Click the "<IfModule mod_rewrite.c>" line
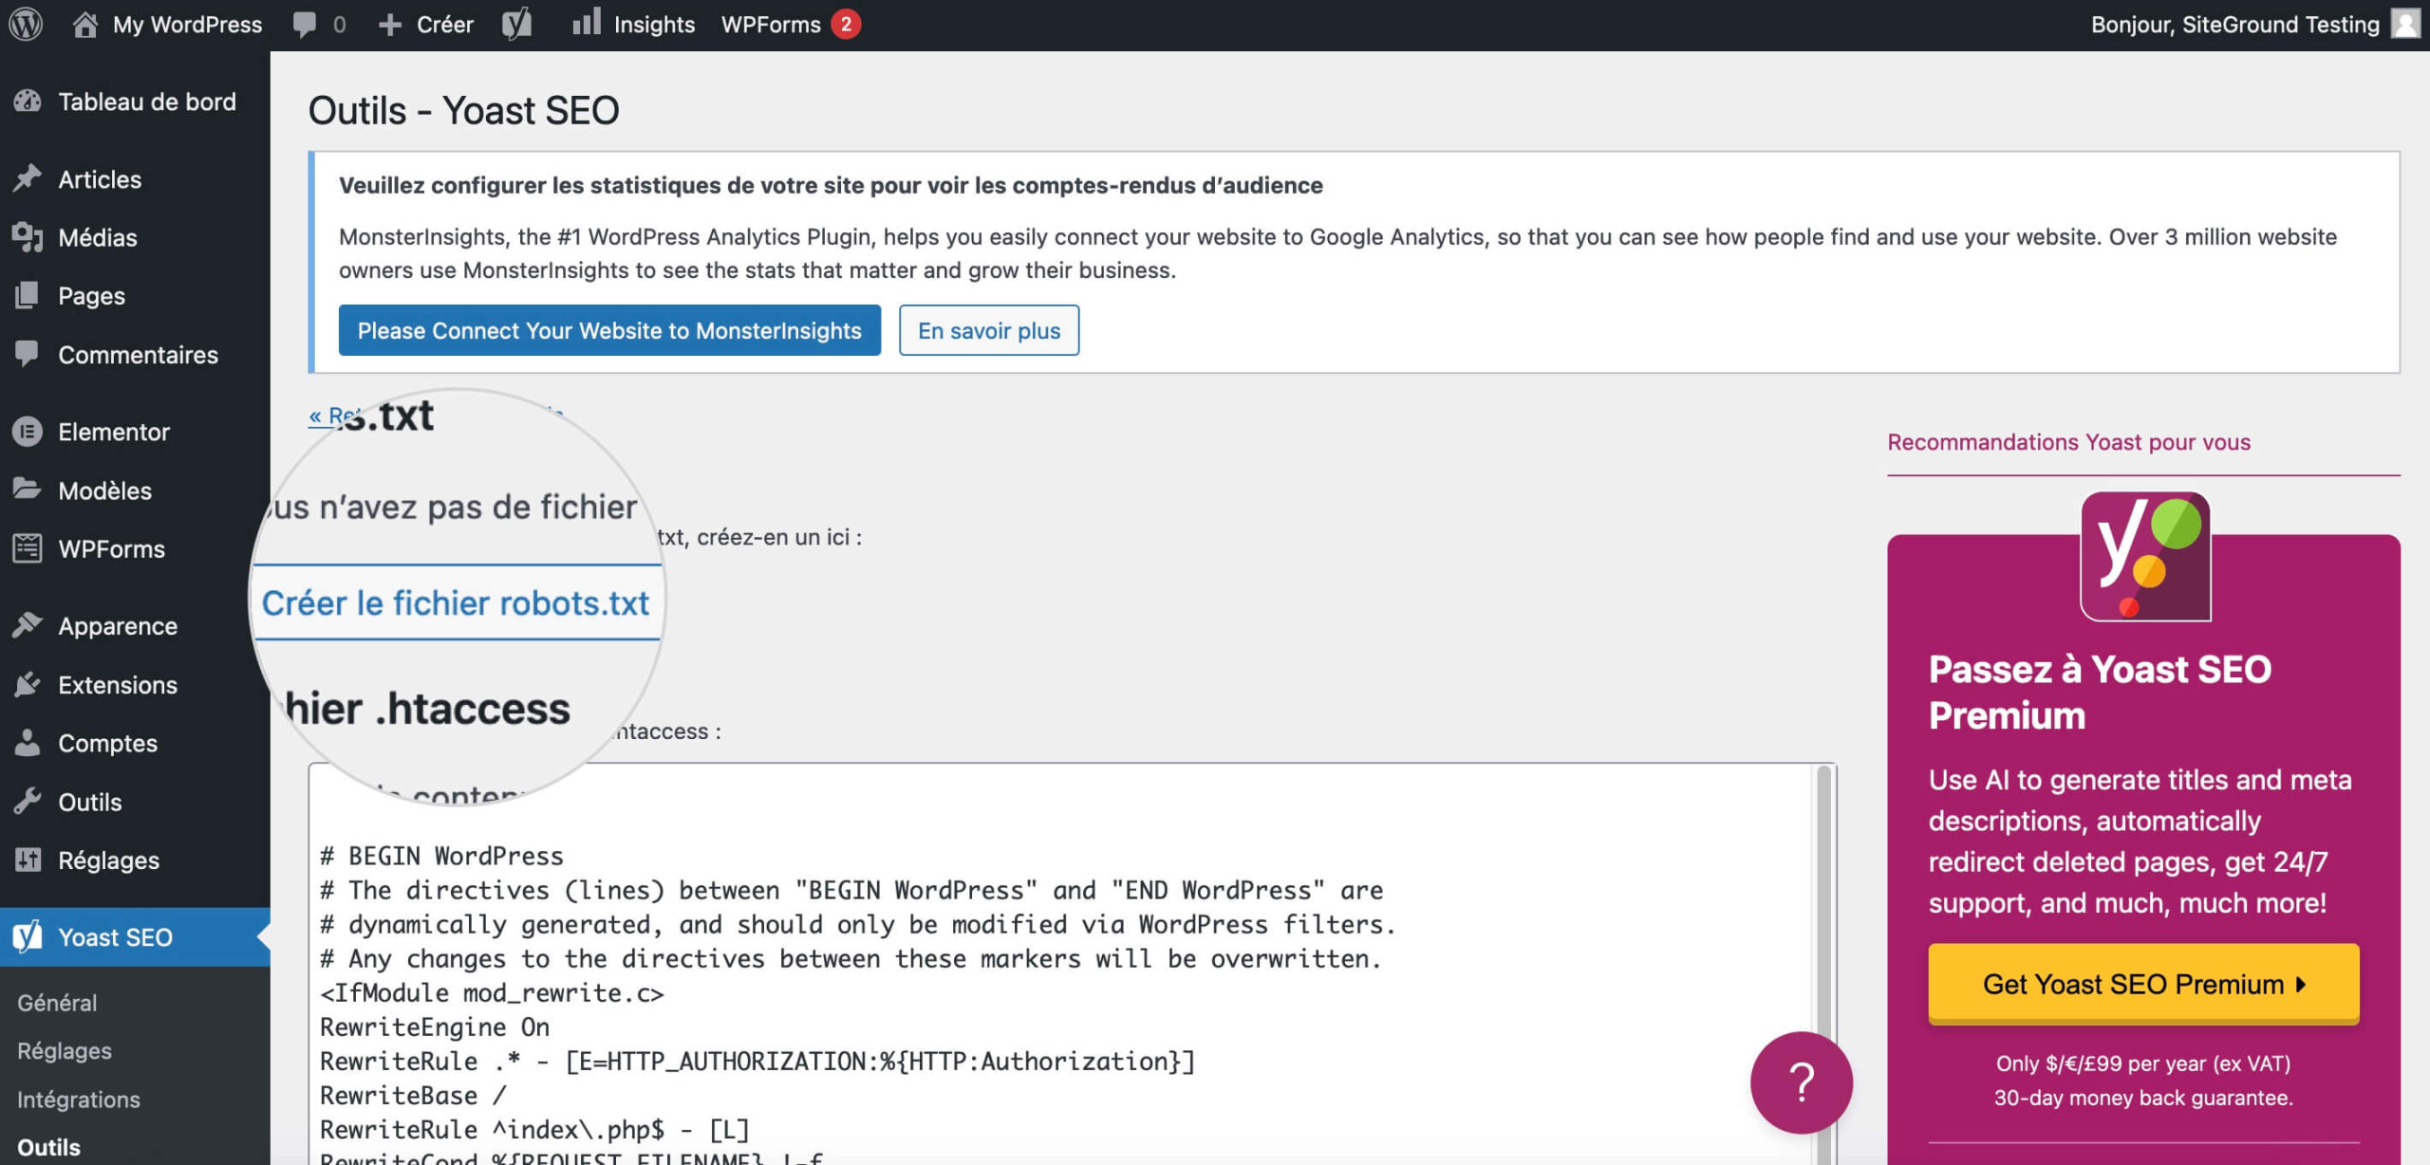This screenshot has height=1165, width=2430. 492,992
